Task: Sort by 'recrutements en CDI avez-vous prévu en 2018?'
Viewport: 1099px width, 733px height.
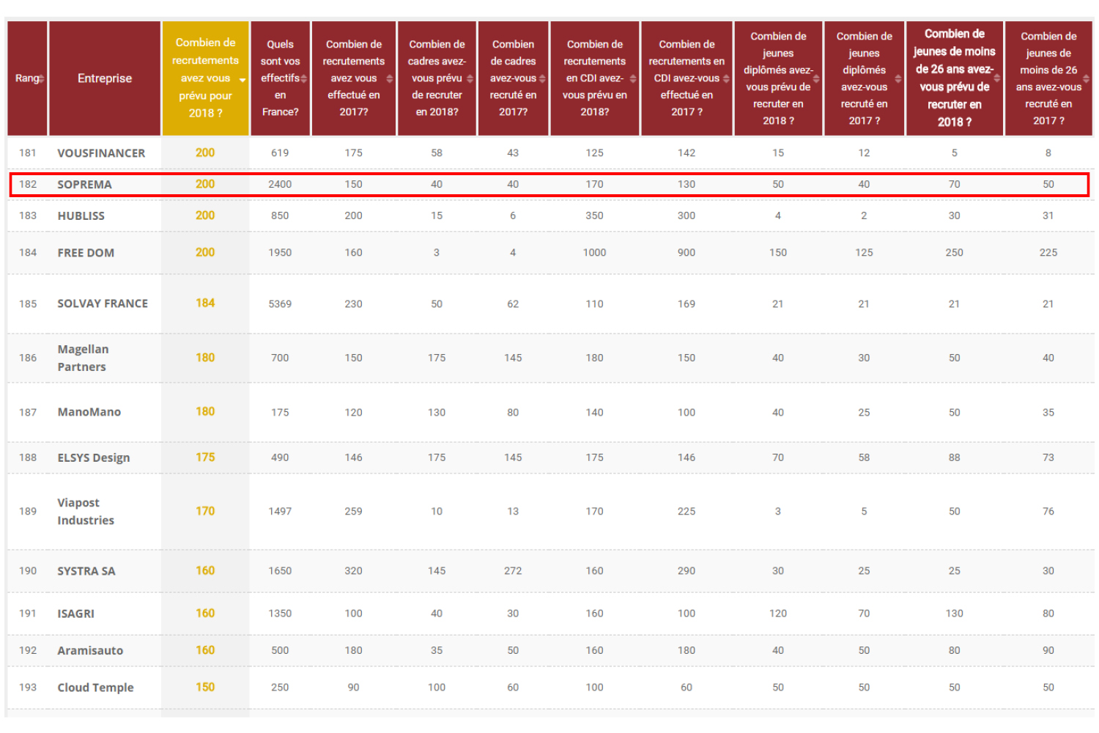Action: pyautogui.click(x=595, y=78)
